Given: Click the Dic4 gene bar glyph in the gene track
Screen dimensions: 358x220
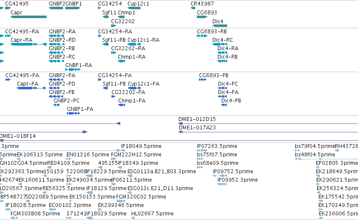Looking at the screenshot, I should click(x=220, y=26).
